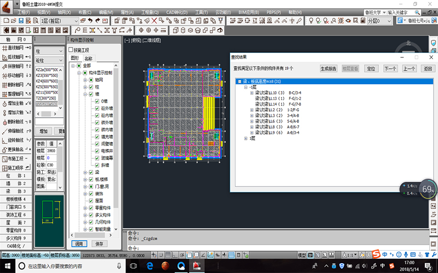This screenshot has width=438, height=273.
Task: Uncheck the 0墙 checkbox
Action: tap(97, 101)
